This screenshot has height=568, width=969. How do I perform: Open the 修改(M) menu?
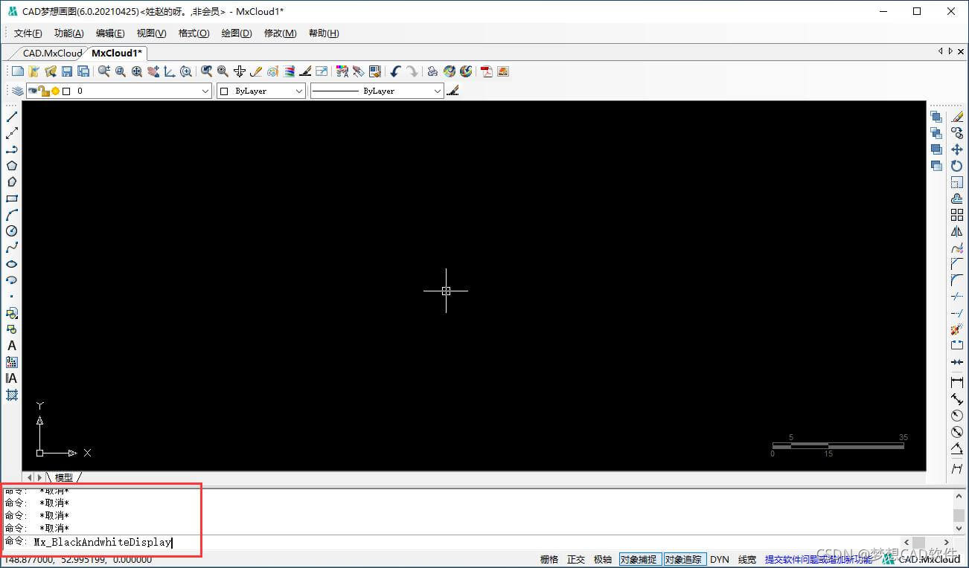coord(281,33)
